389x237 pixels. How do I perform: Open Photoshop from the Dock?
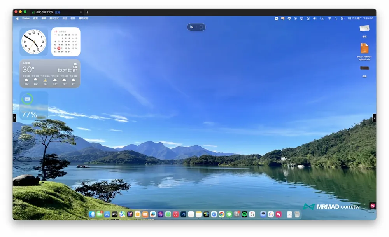(x=183, y=214)
